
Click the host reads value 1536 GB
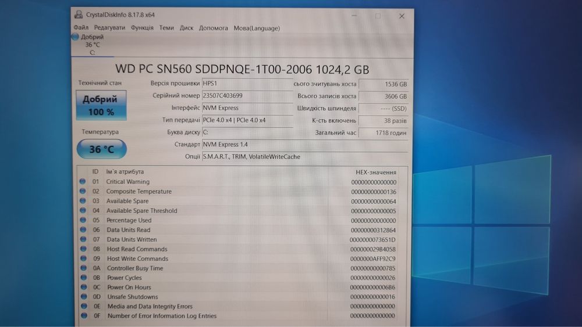[384, 84]
